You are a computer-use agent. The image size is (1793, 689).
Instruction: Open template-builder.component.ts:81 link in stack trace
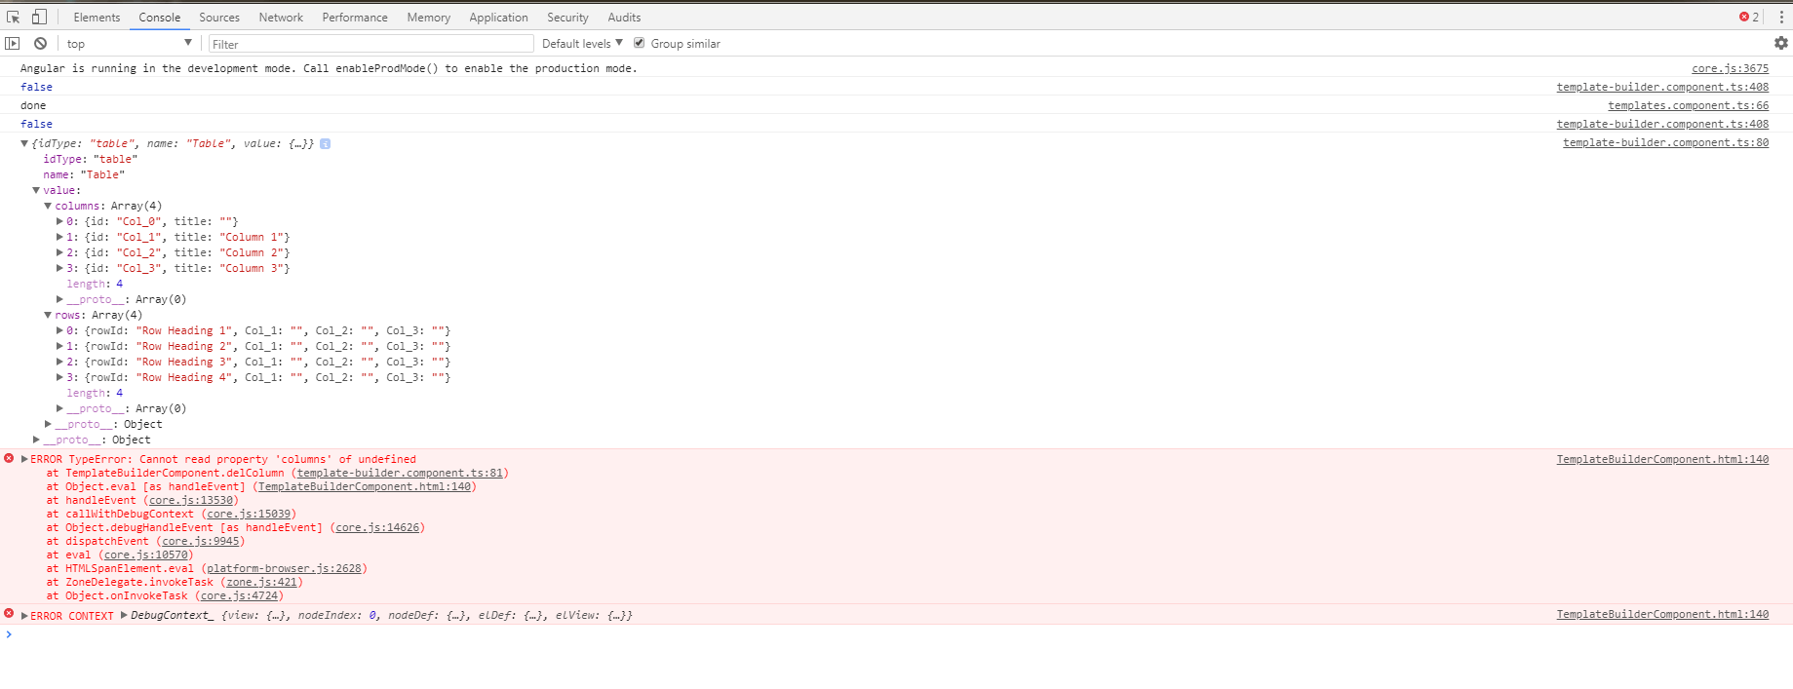click(400, 473)
